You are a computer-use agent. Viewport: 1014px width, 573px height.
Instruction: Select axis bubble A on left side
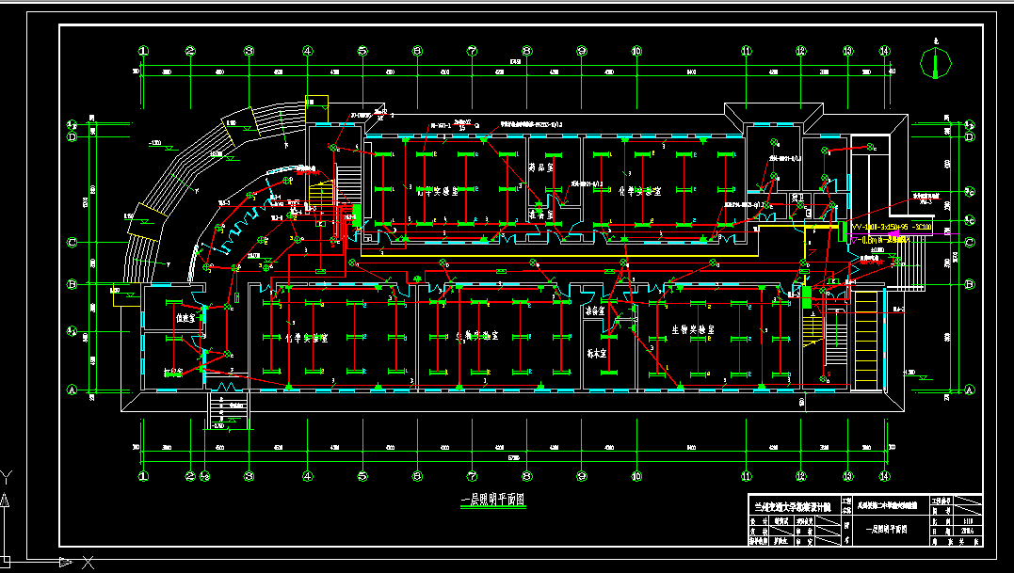[x=72, y=390]
